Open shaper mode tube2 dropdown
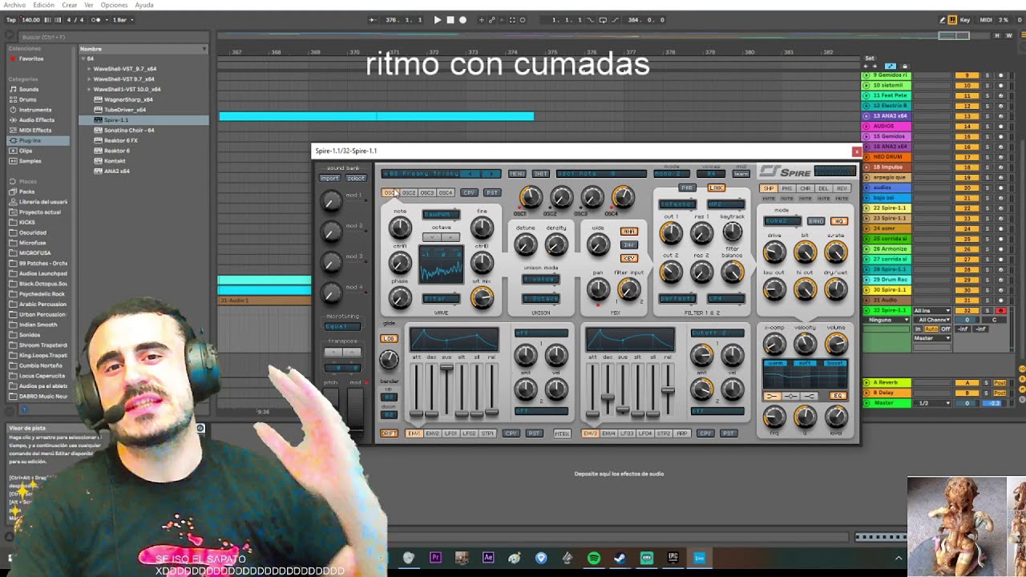 (782, 220)
